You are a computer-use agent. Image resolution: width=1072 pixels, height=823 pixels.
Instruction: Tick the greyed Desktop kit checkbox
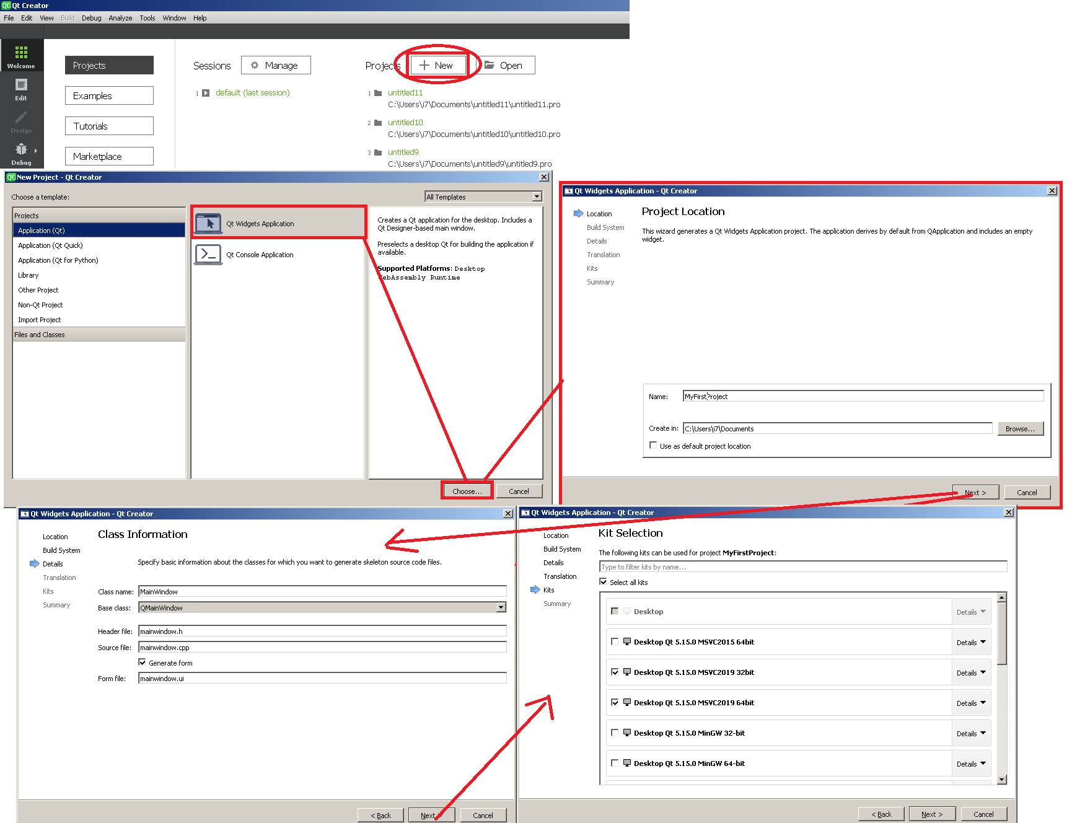click(615, 611)
